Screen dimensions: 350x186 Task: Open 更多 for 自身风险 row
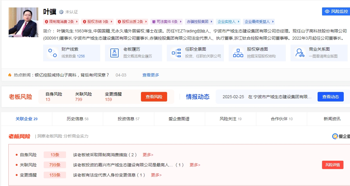point(148,155)
